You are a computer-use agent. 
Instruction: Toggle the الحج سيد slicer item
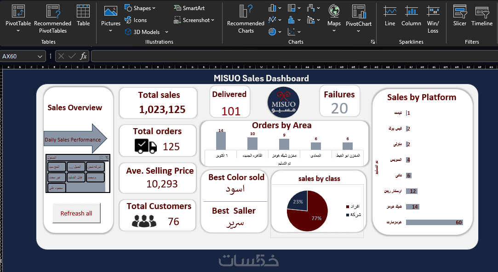point(57,167)
